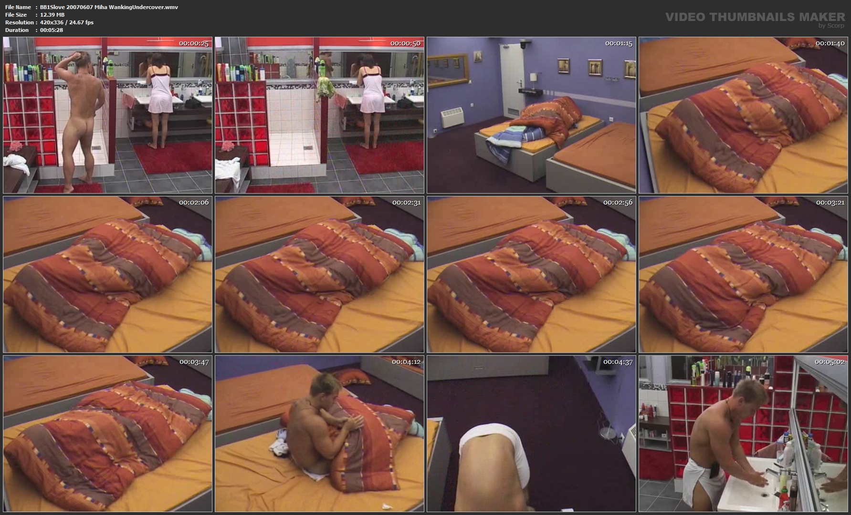Open the last frame at 00:05:02
Image resolution: width=851 pixels, height=515 pixels.
pyautogui.click(x=743, y=433)
